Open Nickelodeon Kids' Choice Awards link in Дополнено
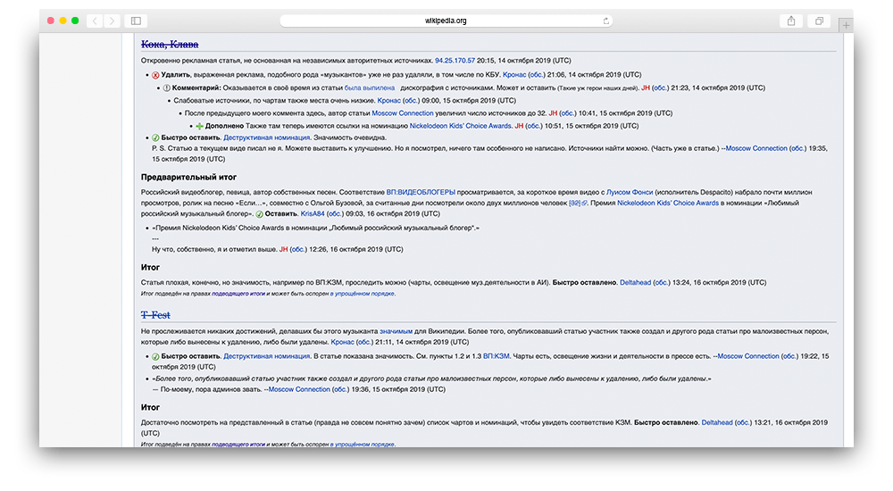This screenshot has height=491, width=893. pyautogui.click(x=461, y=126)
